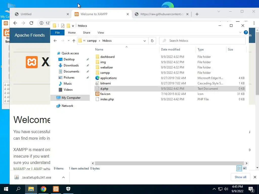Reload the Chrome page
This screenshot has width=259, height=194.
tap(31, 23)
